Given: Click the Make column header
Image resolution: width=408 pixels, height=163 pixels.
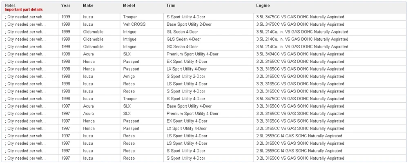Looking at the screenshot, I should (88, 5).
